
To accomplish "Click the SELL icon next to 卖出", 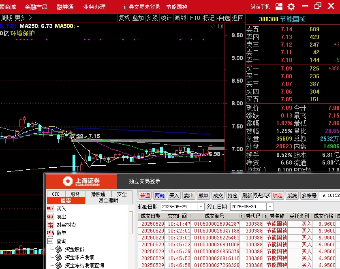I will tap(50, 217).
